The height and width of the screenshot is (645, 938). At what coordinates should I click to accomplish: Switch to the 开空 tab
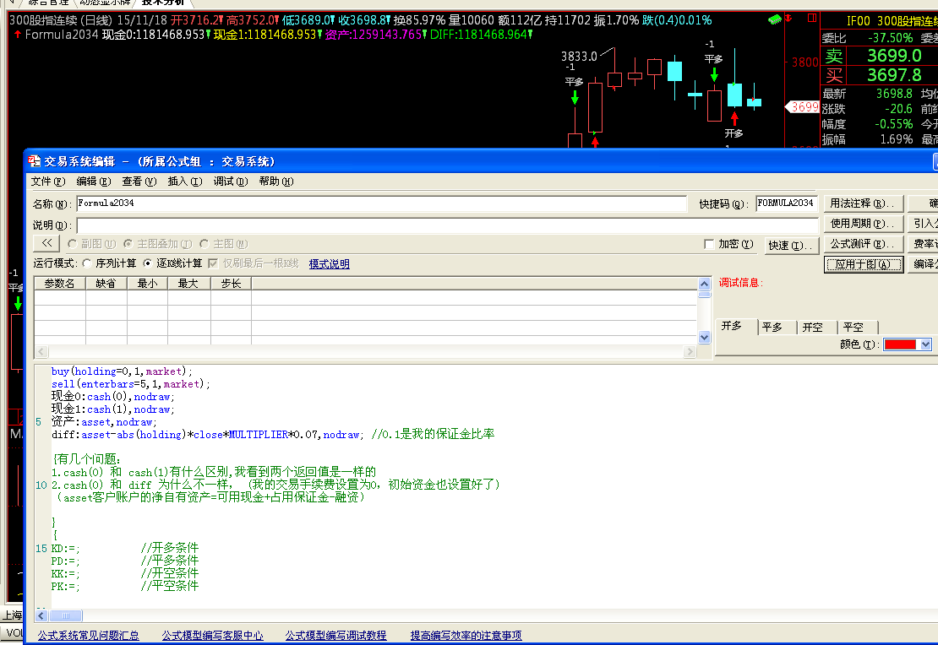pyautogui.click(x=812, y=327)
